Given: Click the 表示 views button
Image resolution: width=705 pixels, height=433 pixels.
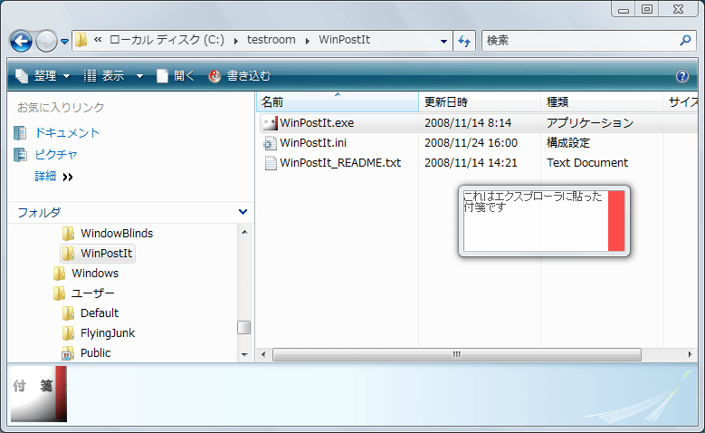Looking at the screenshot, I should coord(104,75).
